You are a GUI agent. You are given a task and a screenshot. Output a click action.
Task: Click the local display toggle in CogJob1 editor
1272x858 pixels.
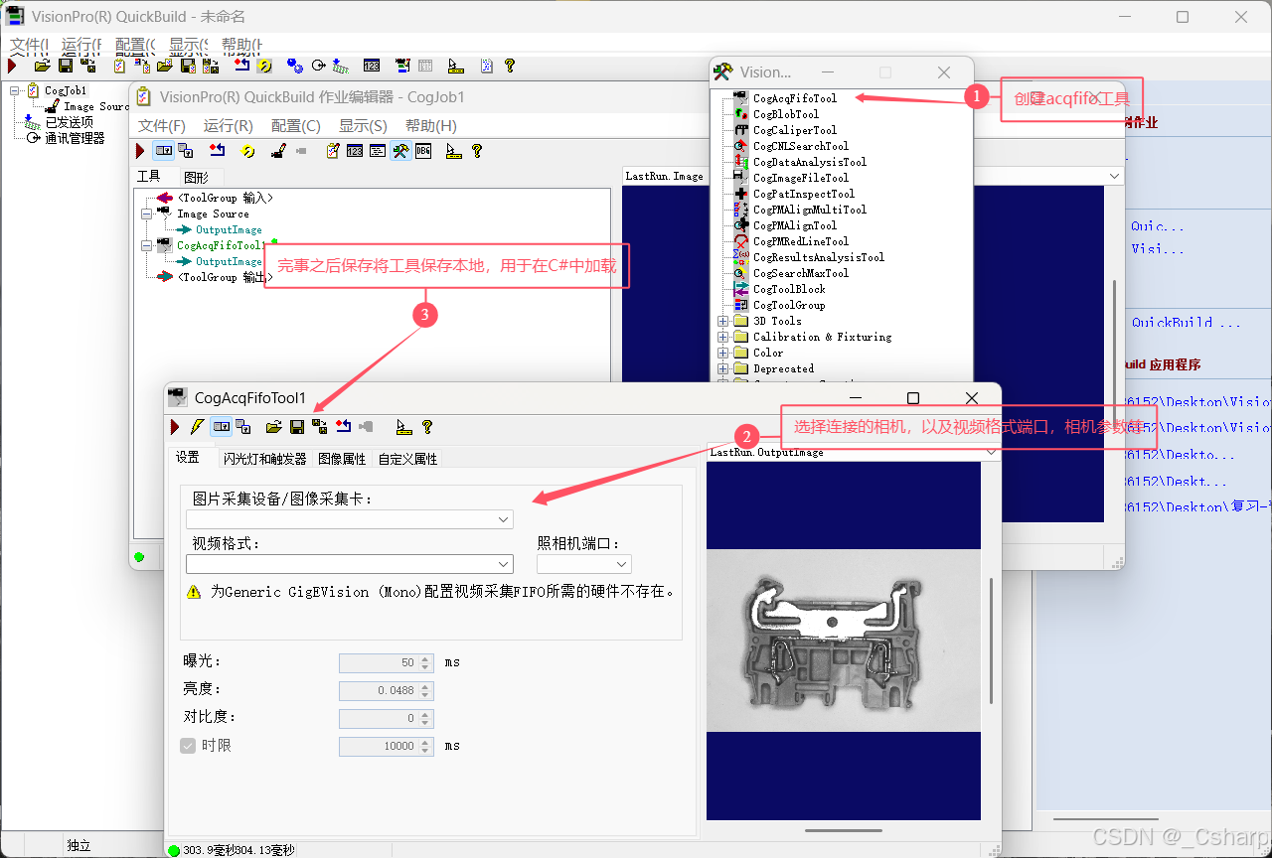click(x=163, y=151)
